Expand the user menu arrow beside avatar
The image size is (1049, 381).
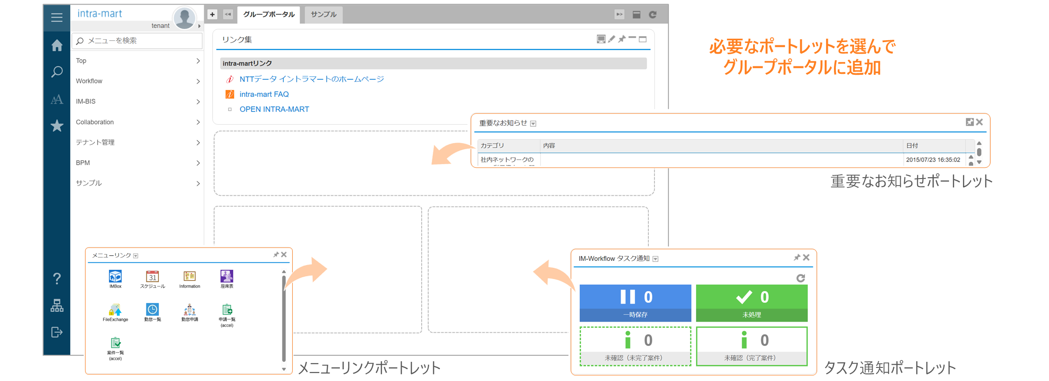[x=200, y=26]
